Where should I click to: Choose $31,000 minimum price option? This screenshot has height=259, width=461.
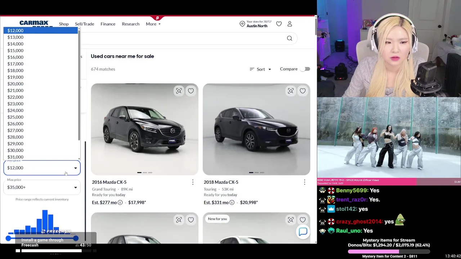[x=40, y=157]
